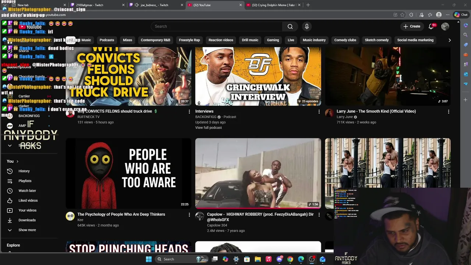Open the browser Favorites list icon

430,15
